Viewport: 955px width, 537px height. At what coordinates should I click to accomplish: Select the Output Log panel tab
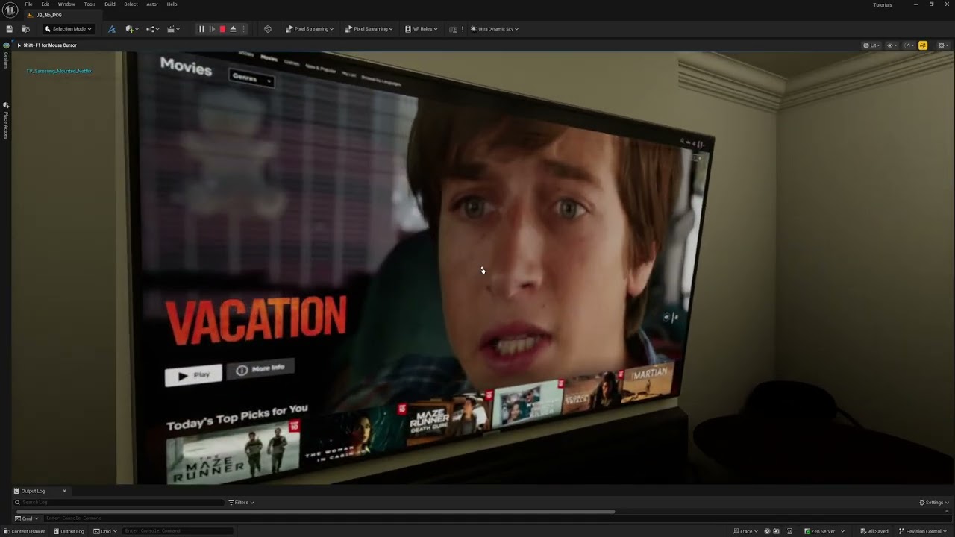coord(34,491)
